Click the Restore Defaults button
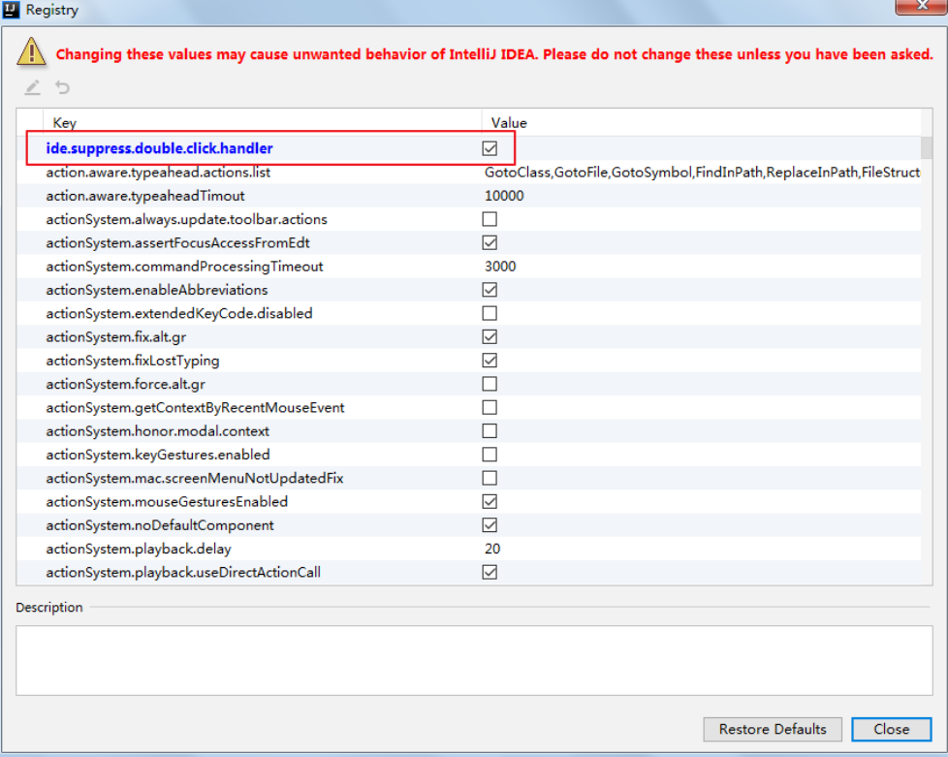 click(773, 729)
